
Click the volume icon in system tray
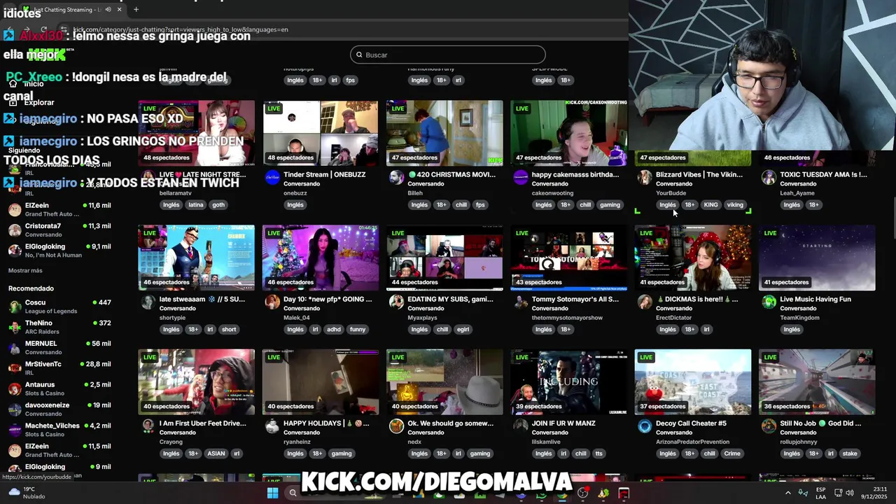click(849, 493)
